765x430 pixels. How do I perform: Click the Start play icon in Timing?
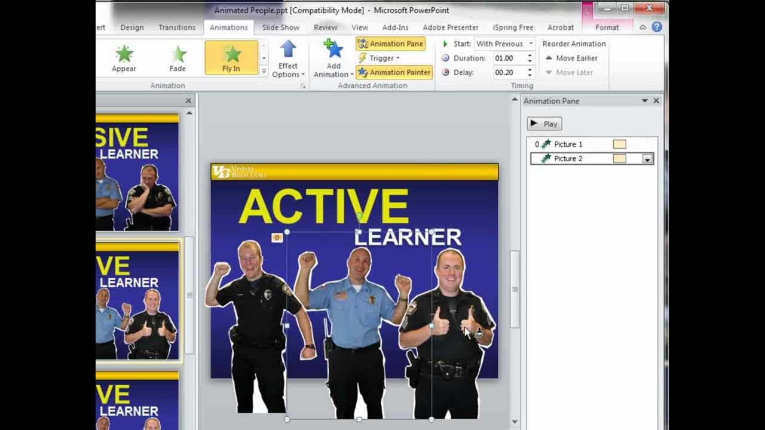(x=445, y=44)
